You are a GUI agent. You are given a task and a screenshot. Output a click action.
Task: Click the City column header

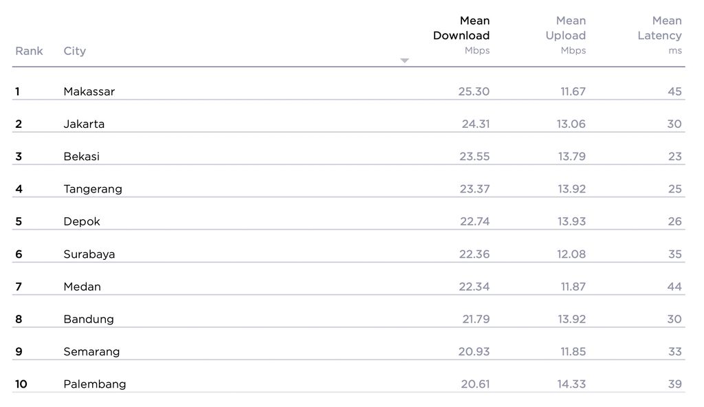click(x=74, y=51)
